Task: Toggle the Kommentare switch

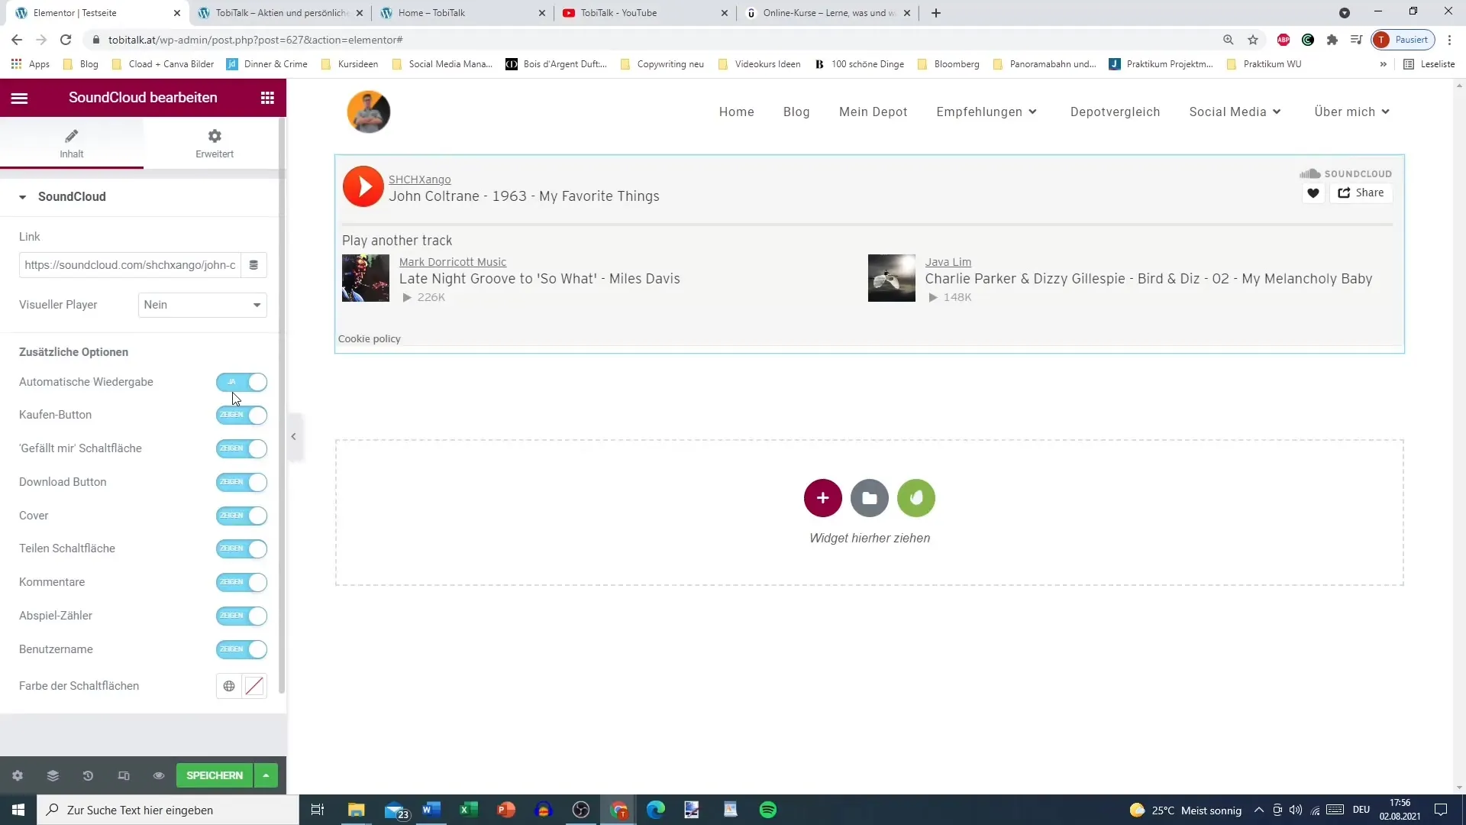Action: tap(241, 582)
